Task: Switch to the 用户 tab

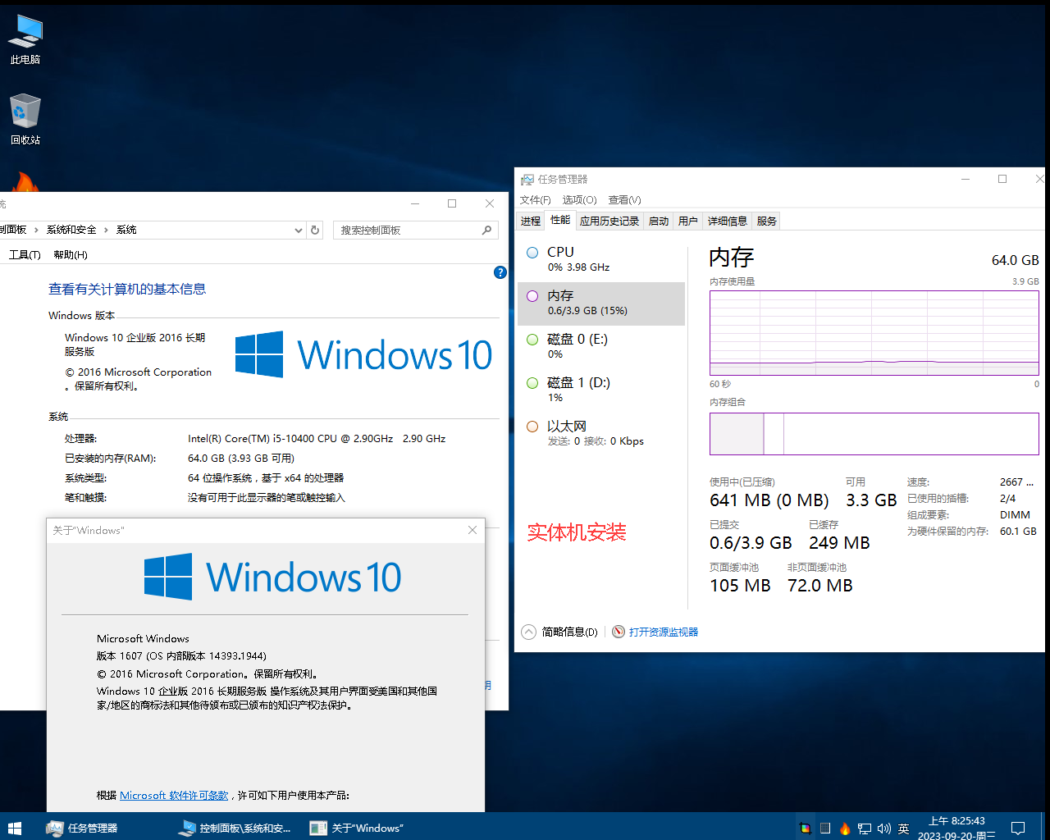Action: click(x=688, y=221)
